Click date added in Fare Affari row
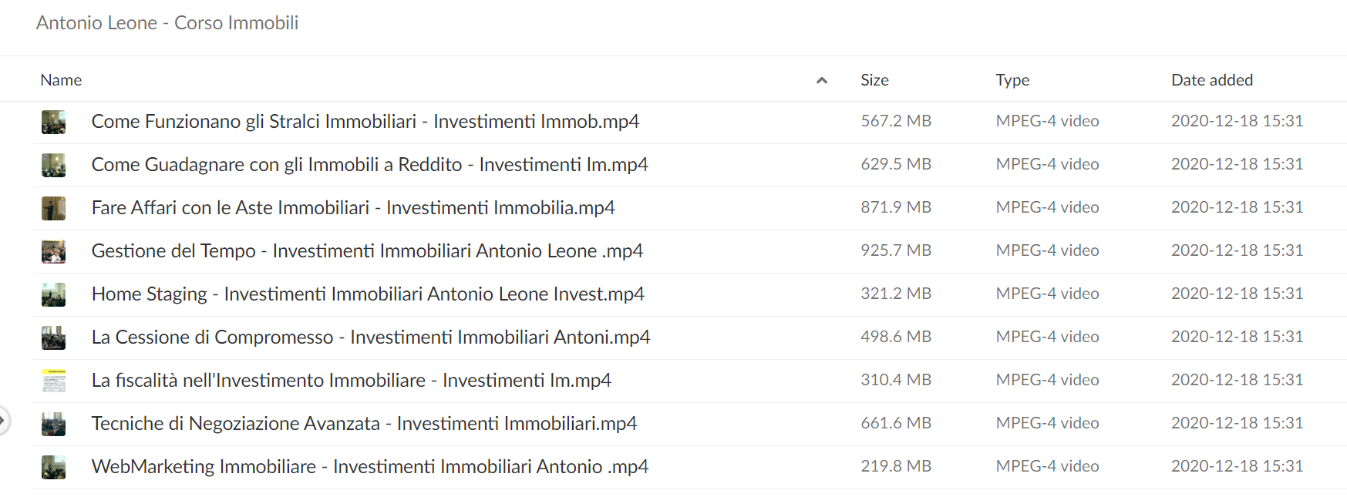The width and height of the screenshot is (1347, 497). pyautogui.click(x=1237, y=207)
